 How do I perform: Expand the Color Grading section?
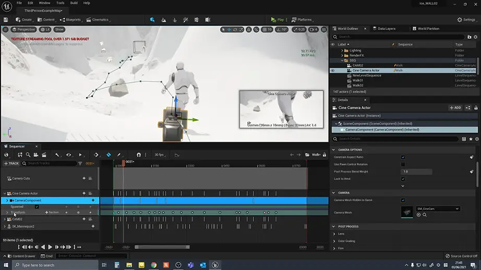click(334, 241)
